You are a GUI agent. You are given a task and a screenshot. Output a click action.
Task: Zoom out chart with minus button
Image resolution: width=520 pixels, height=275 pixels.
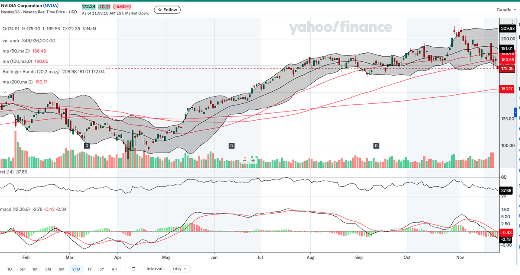(x=245, y=160)
